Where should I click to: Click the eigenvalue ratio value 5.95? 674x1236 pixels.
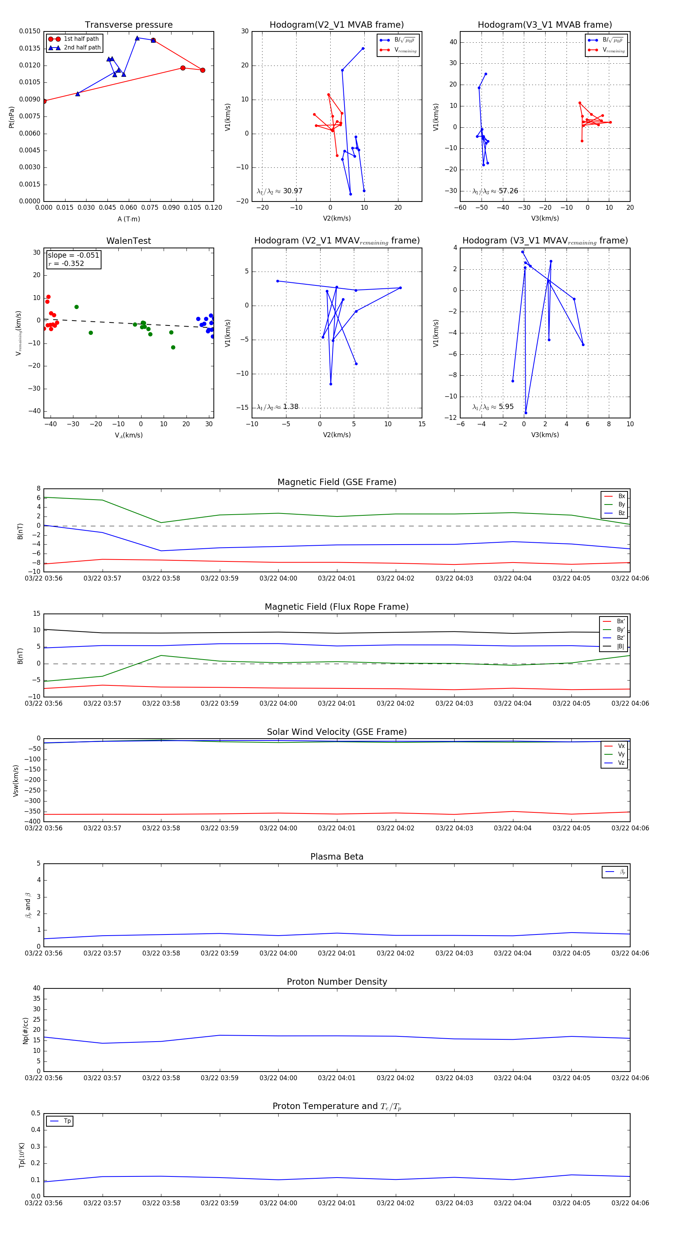coord(506,407)
